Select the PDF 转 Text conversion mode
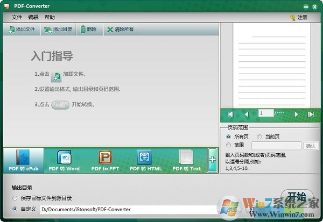The width and height of the screenshot is (323, 222). coord(186,161)
